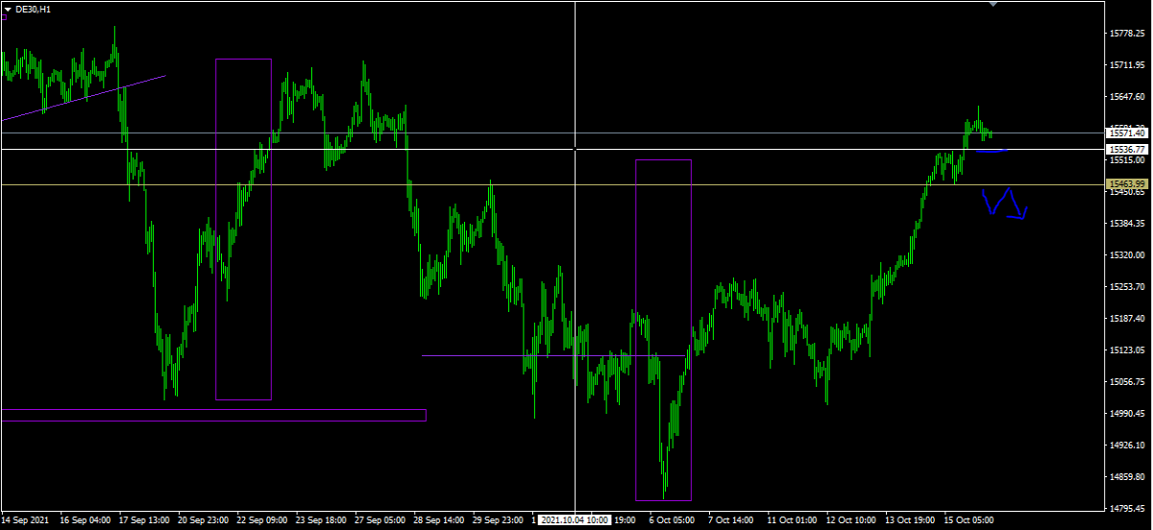Click price scale value 14990.45
The width and height of the screenshot is (1153, 530).
point(1127,414)
